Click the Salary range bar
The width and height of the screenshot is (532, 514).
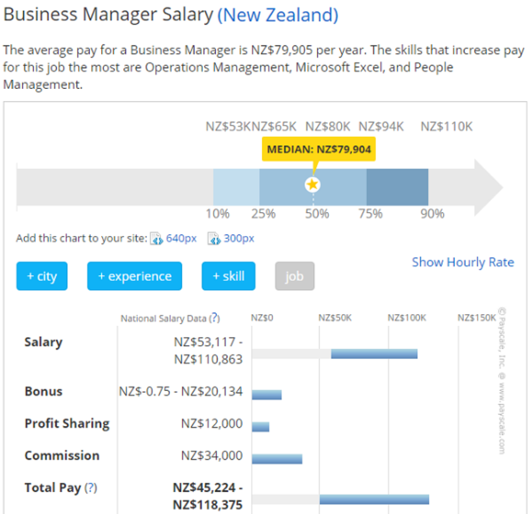click(x=374, y=354)
